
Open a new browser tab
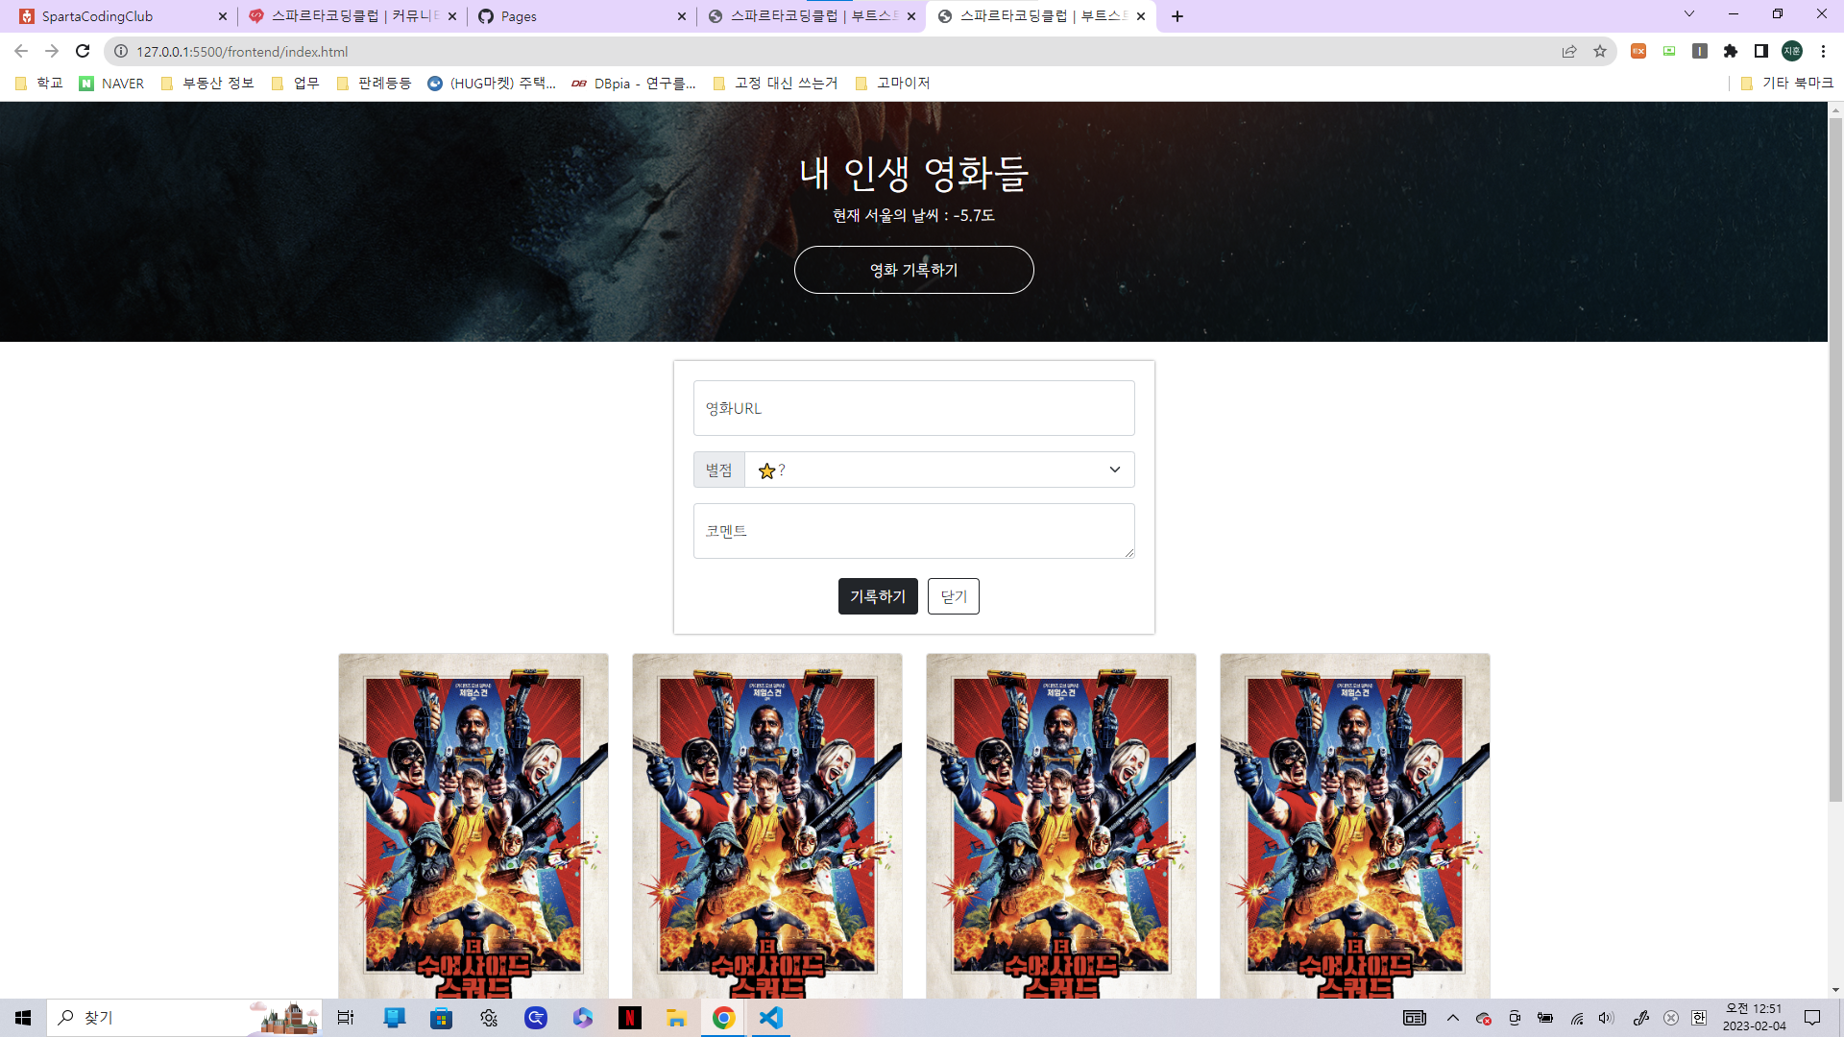tap(1177, 16)
